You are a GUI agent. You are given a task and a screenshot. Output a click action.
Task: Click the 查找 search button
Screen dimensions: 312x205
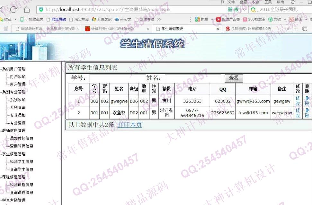[234, 78]
